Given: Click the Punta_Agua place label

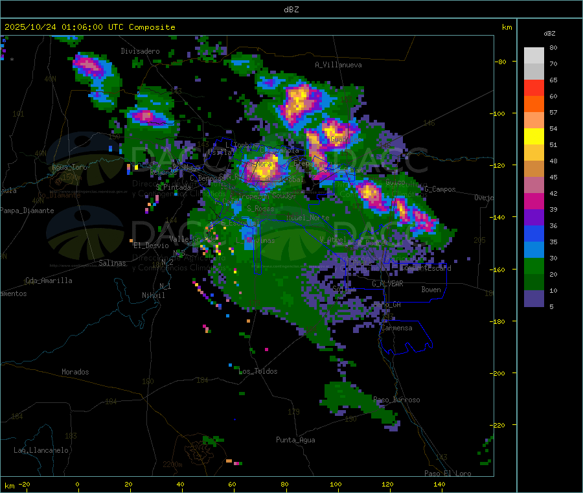Looking at the screenshot, I should (295, 440).
